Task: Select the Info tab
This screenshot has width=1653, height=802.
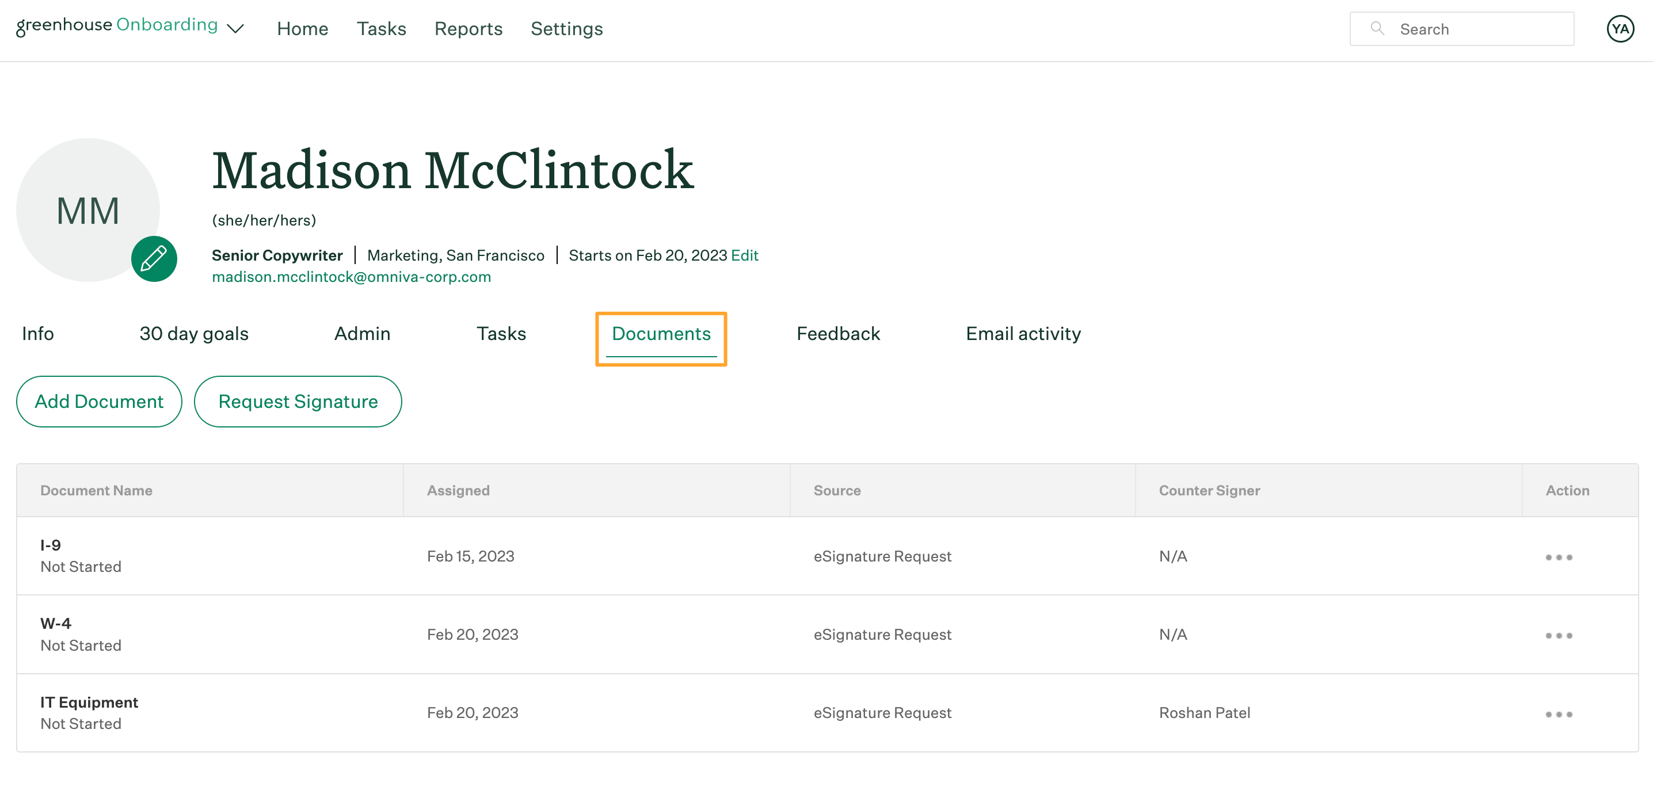Action: pyautogui.click(x=37, y=334)
